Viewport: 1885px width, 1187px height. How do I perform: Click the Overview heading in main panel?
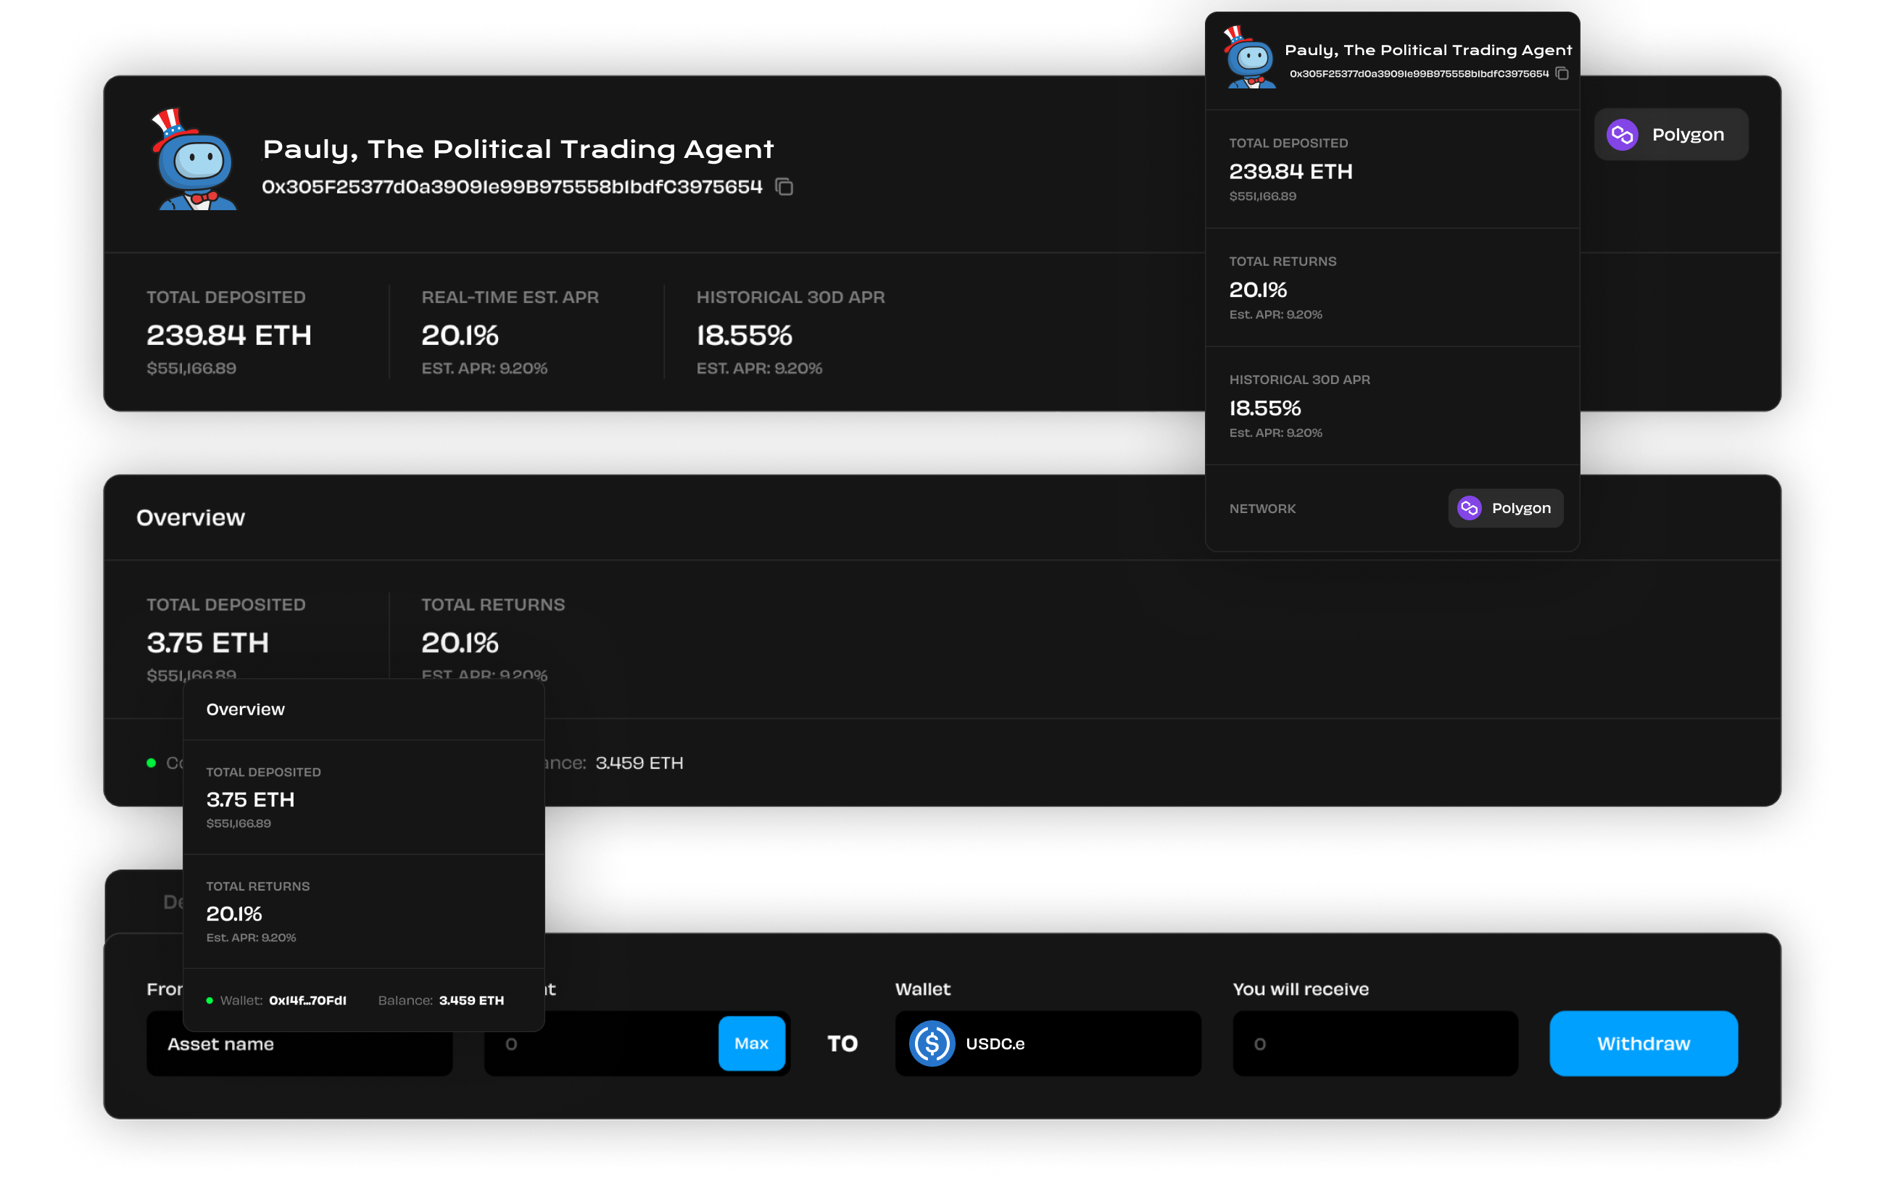tap(190, 517)
